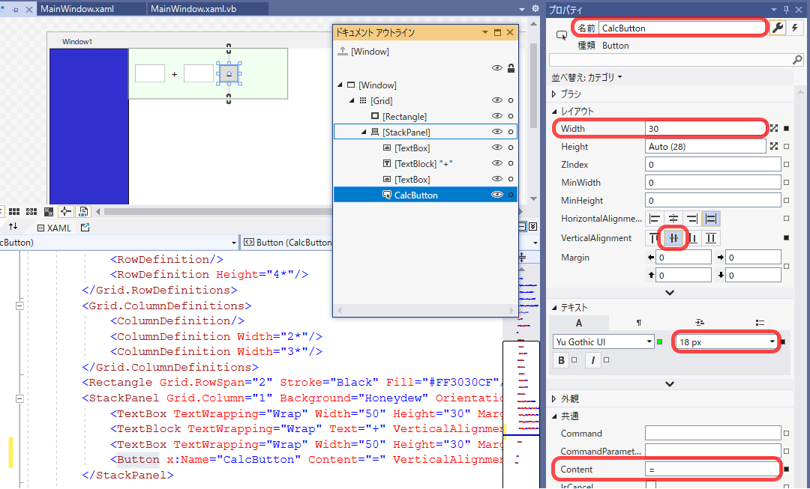
Task: Click the Content value field
Action: 713,469
